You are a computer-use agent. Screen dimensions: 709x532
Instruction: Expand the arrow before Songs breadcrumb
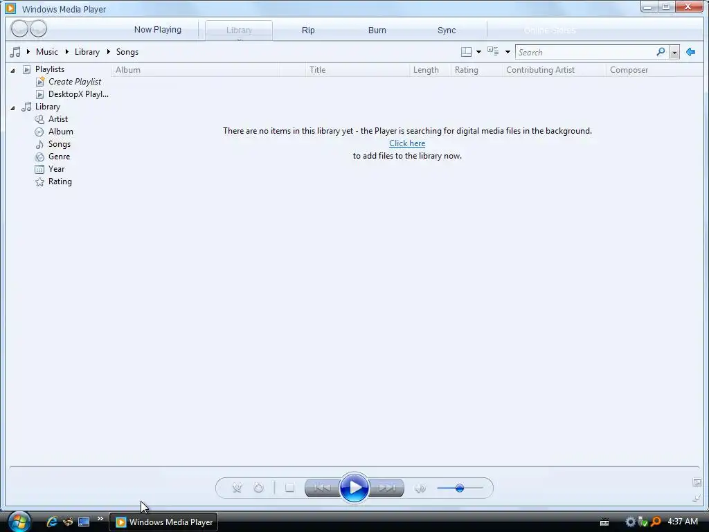point(109,51)
